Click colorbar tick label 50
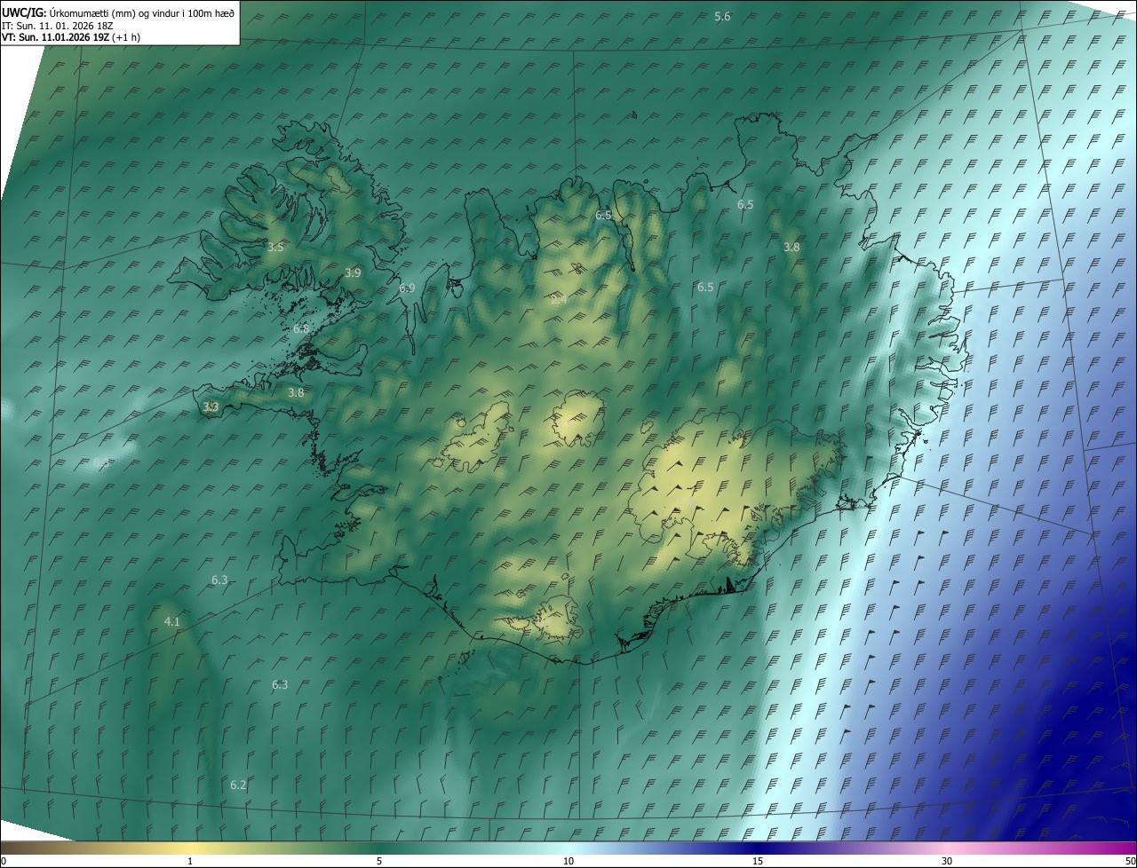This screenshot has width=1137, height=868. (1130, 861)
